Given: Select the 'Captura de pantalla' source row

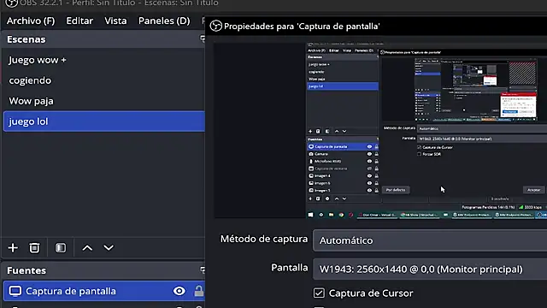Looking at the screenshot, I should coord(104,291).
